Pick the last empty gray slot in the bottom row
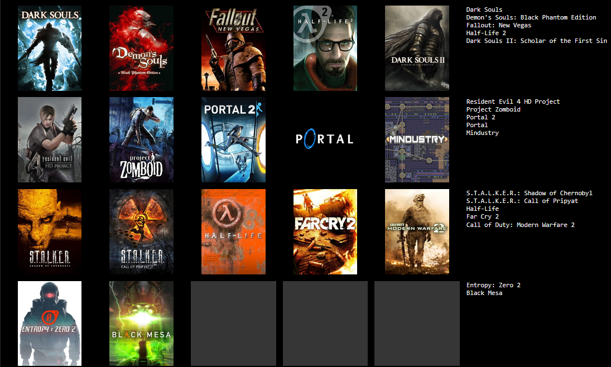 coord(417,323)
